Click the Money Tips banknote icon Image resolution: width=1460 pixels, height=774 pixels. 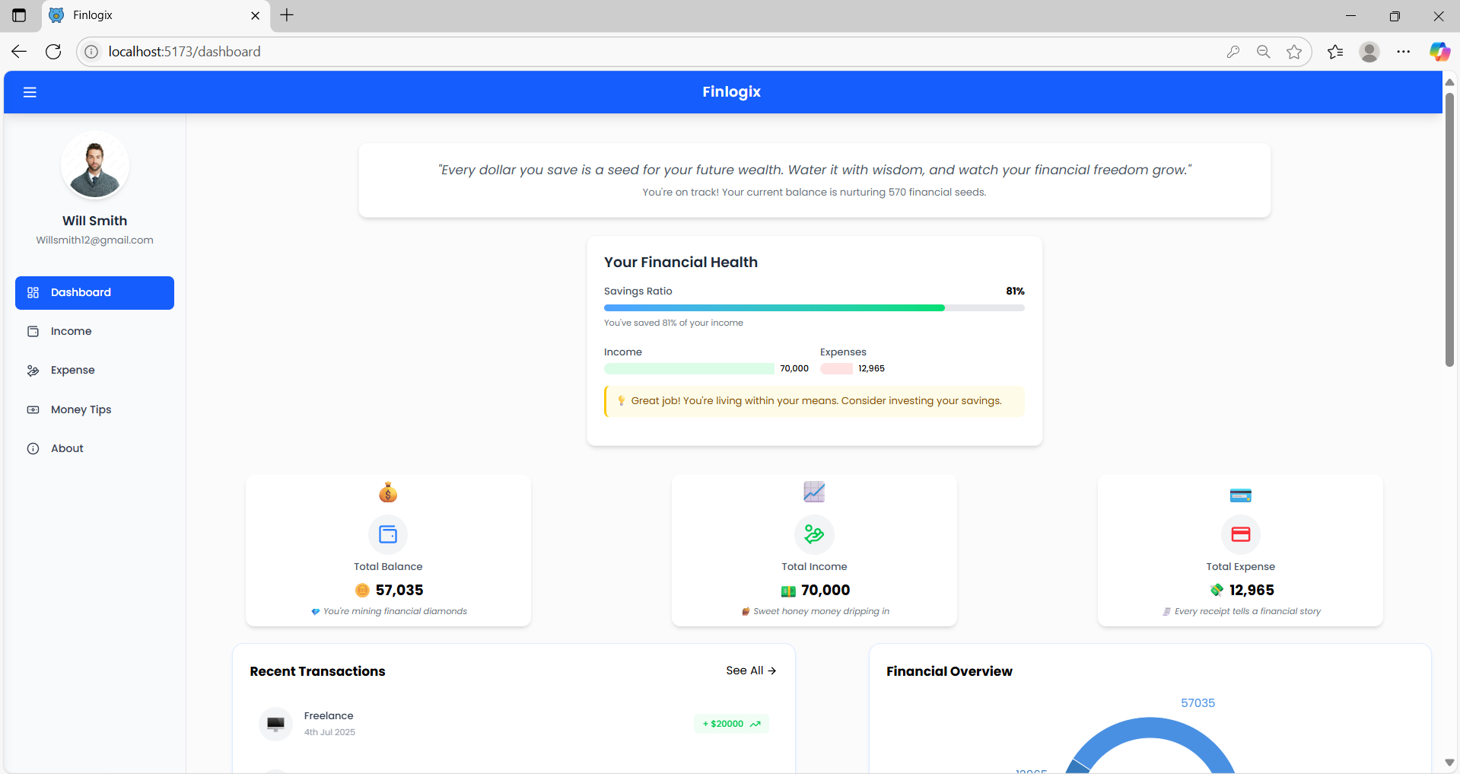tap(33, 409)
